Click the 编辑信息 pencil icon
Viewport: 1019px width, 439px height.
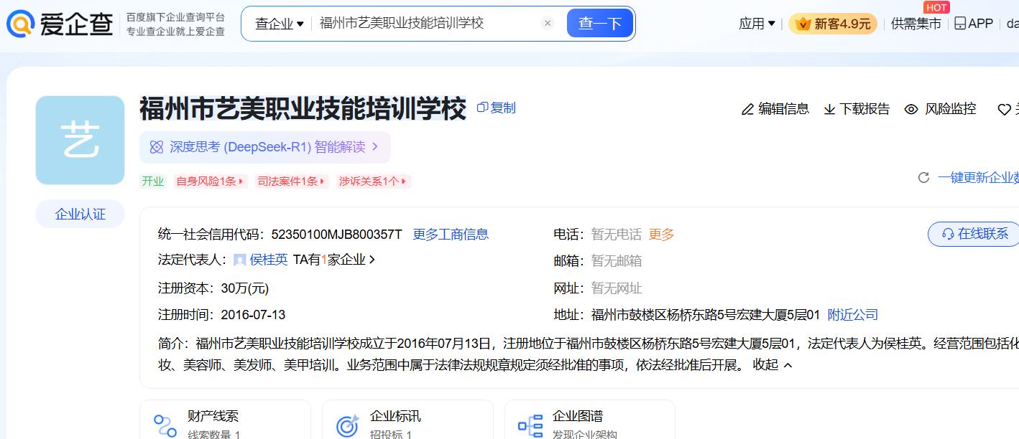click(x=747, y=110)
